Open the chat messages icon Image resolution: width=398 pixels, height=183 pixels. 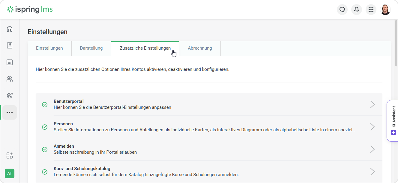pyautogui.click(x=342, y=10)
